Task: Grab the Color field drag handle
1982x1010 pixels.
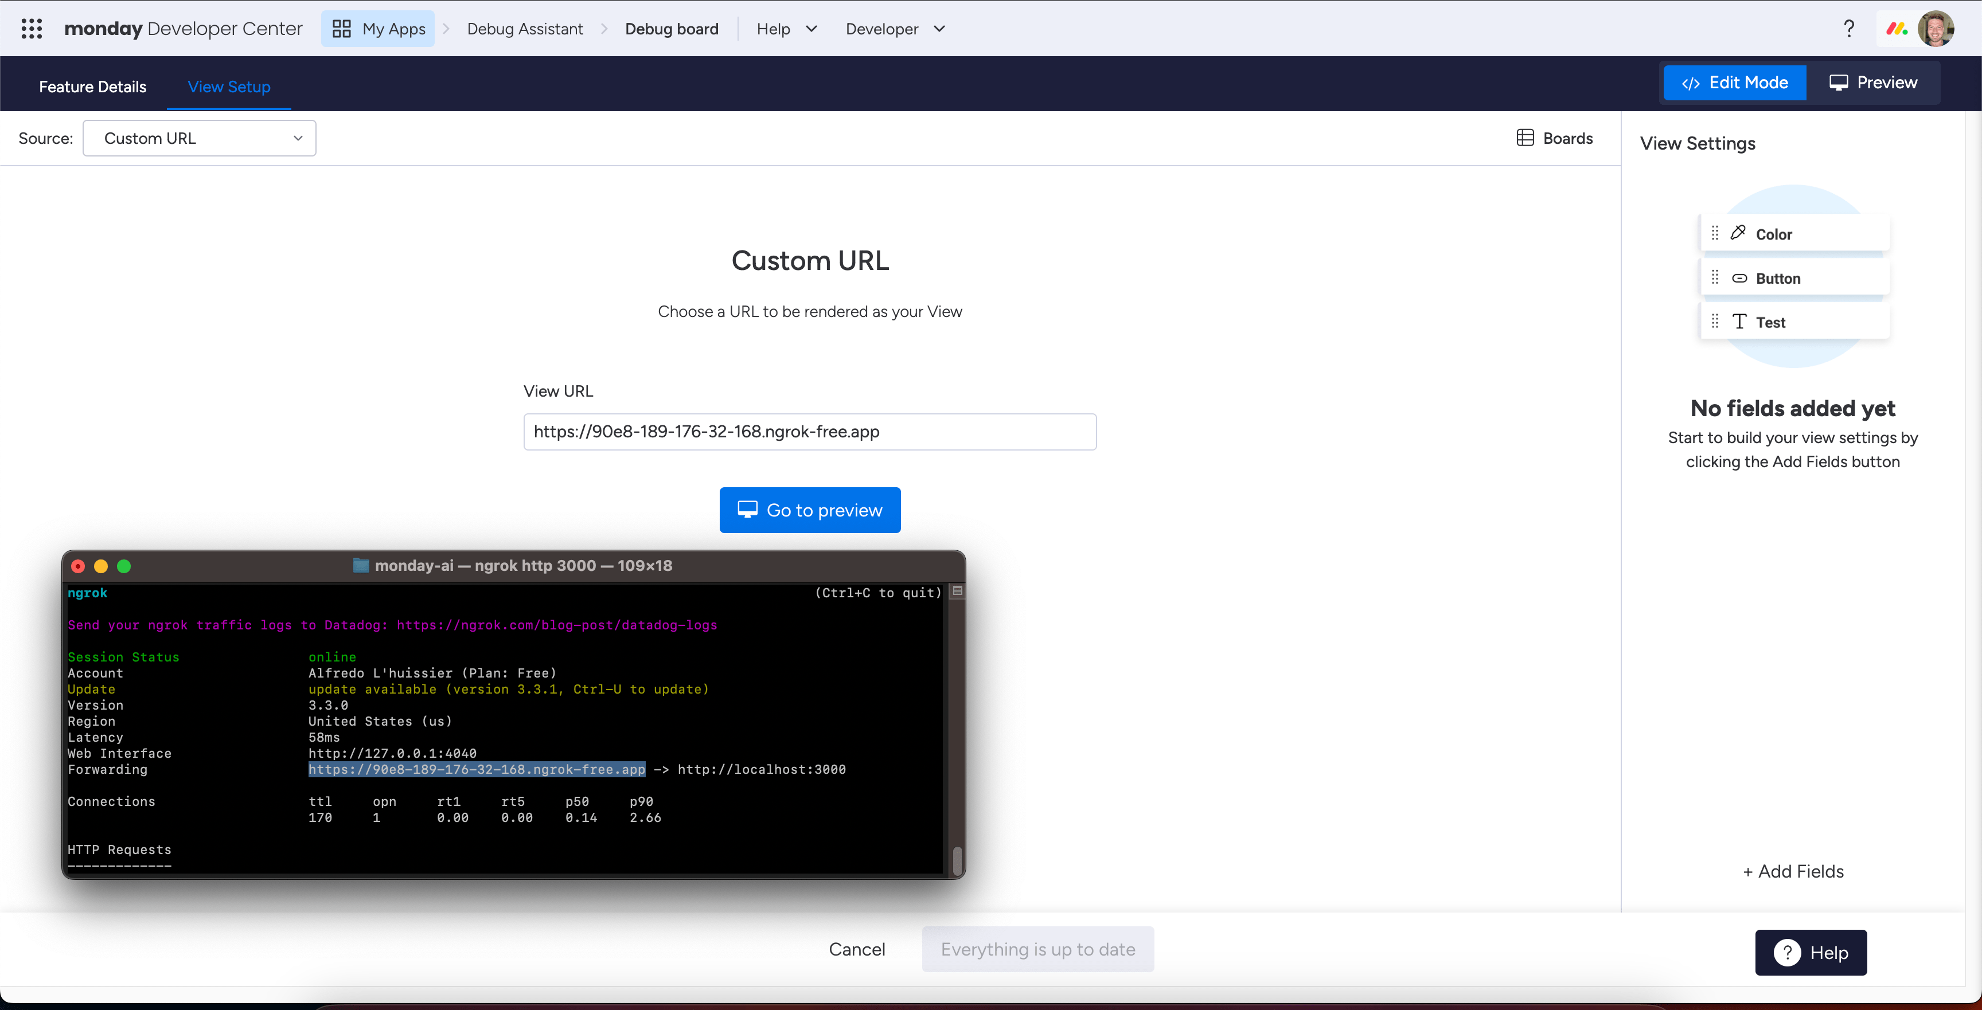Action: (1714, 233)
